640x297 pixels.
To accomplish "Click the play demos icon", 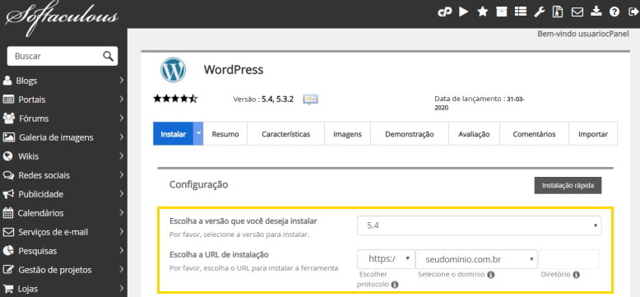I will (463, 12).
